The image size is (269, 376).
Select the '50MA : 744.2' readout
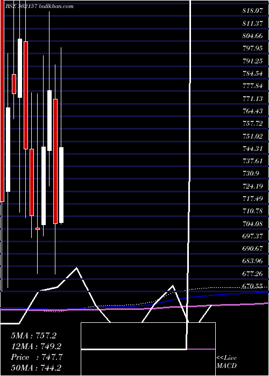pyautogui.click(x=37, y=368)
